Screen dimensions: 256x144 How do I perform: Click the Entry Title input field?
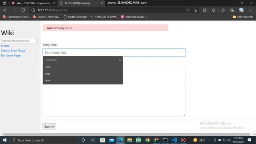click(x=114, y=52)
